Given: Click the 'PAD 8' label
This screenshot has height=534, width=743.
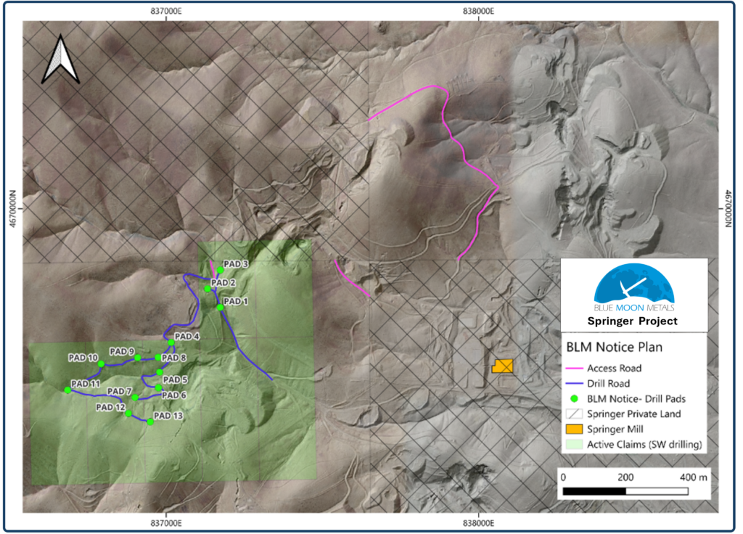Looking at the screenshot, I should [x=174, y=358].
